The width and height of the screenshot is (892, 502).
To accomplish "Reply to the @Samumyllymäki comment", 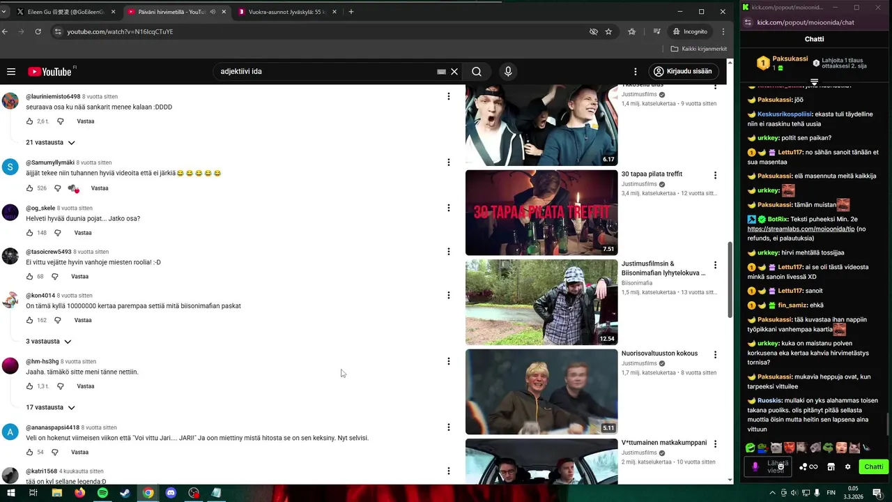I will [x=100, y=188].
